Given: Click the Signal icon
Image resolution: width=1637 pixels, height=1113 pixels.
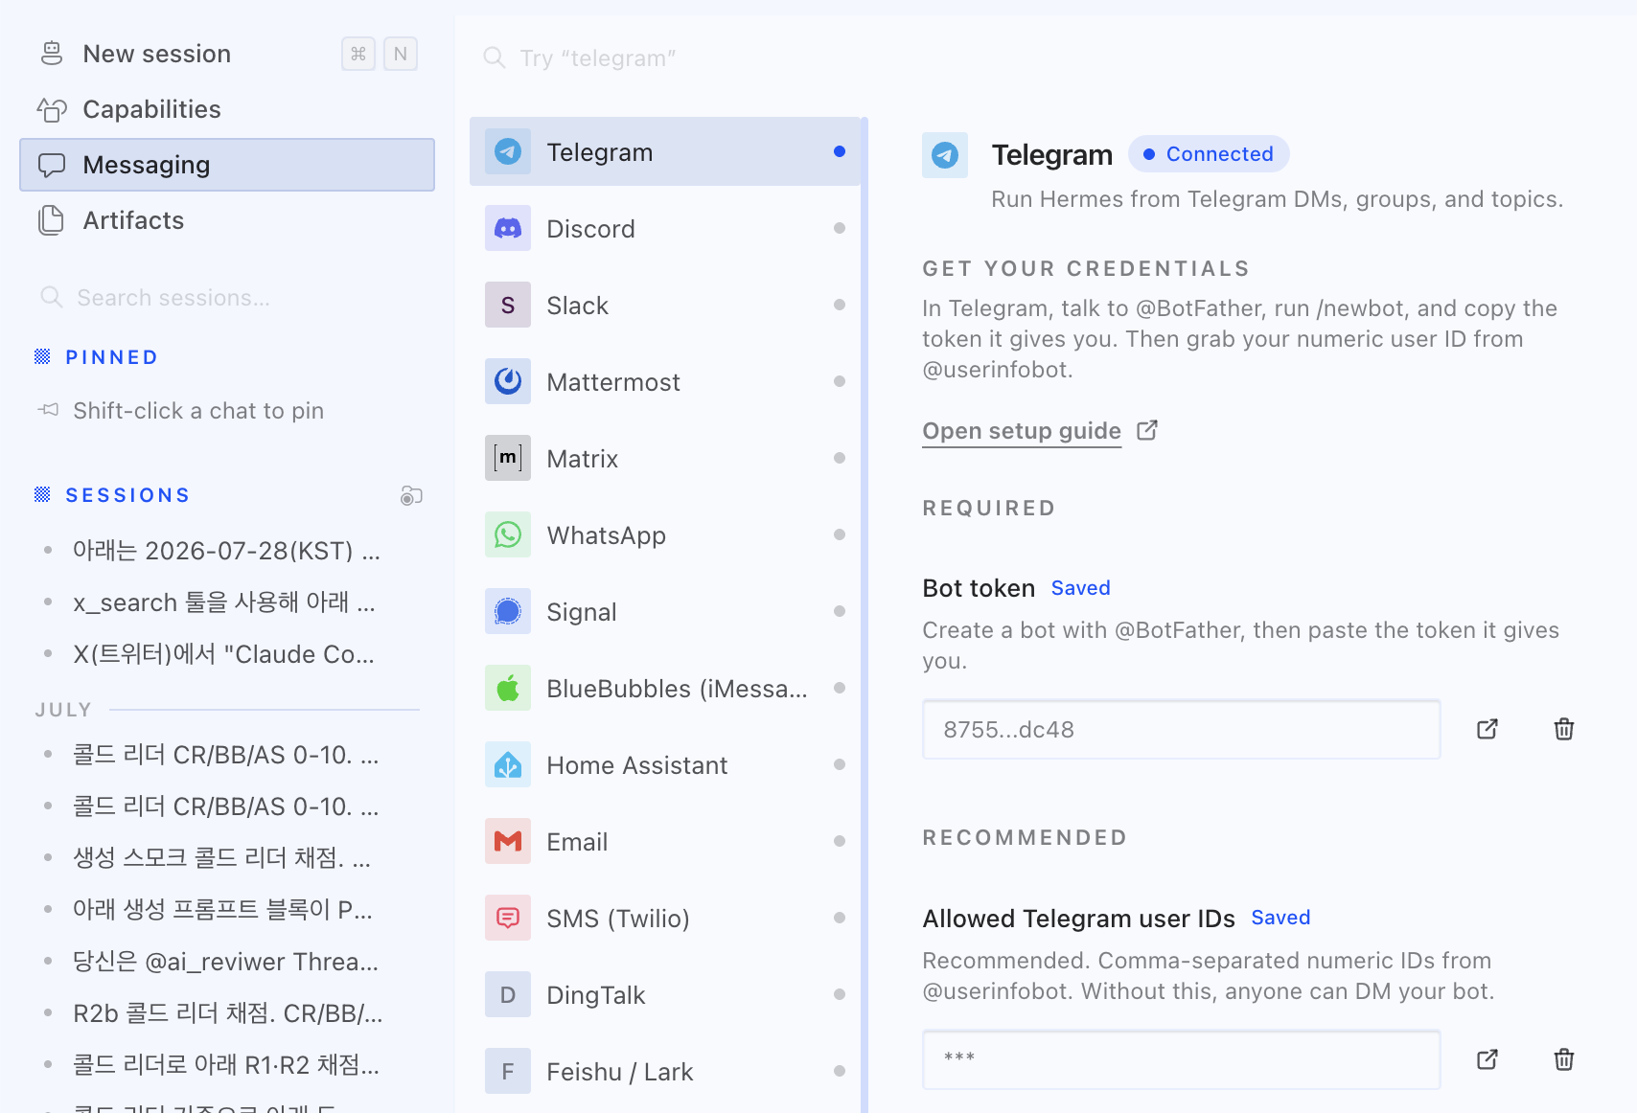Looking at the screenshot, I should click(508, 611).
